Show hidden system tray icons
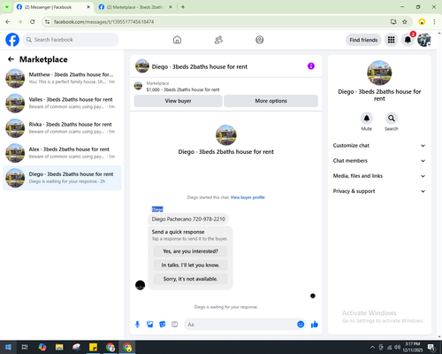The height and width of the screenshot is (354, 442). pos(372,347)
